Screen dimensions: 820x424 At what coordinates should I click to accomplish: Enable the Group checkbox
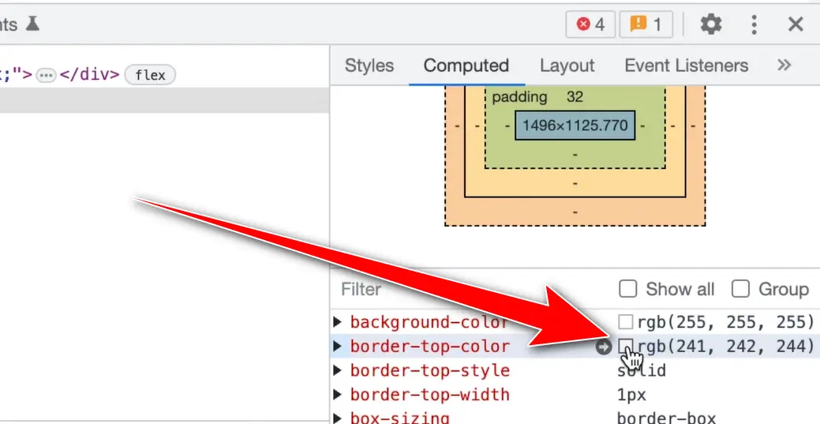click(740, 289)
